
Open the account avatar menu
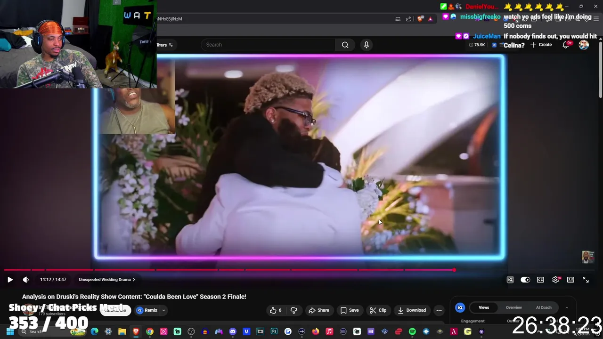tap(584, 45)
